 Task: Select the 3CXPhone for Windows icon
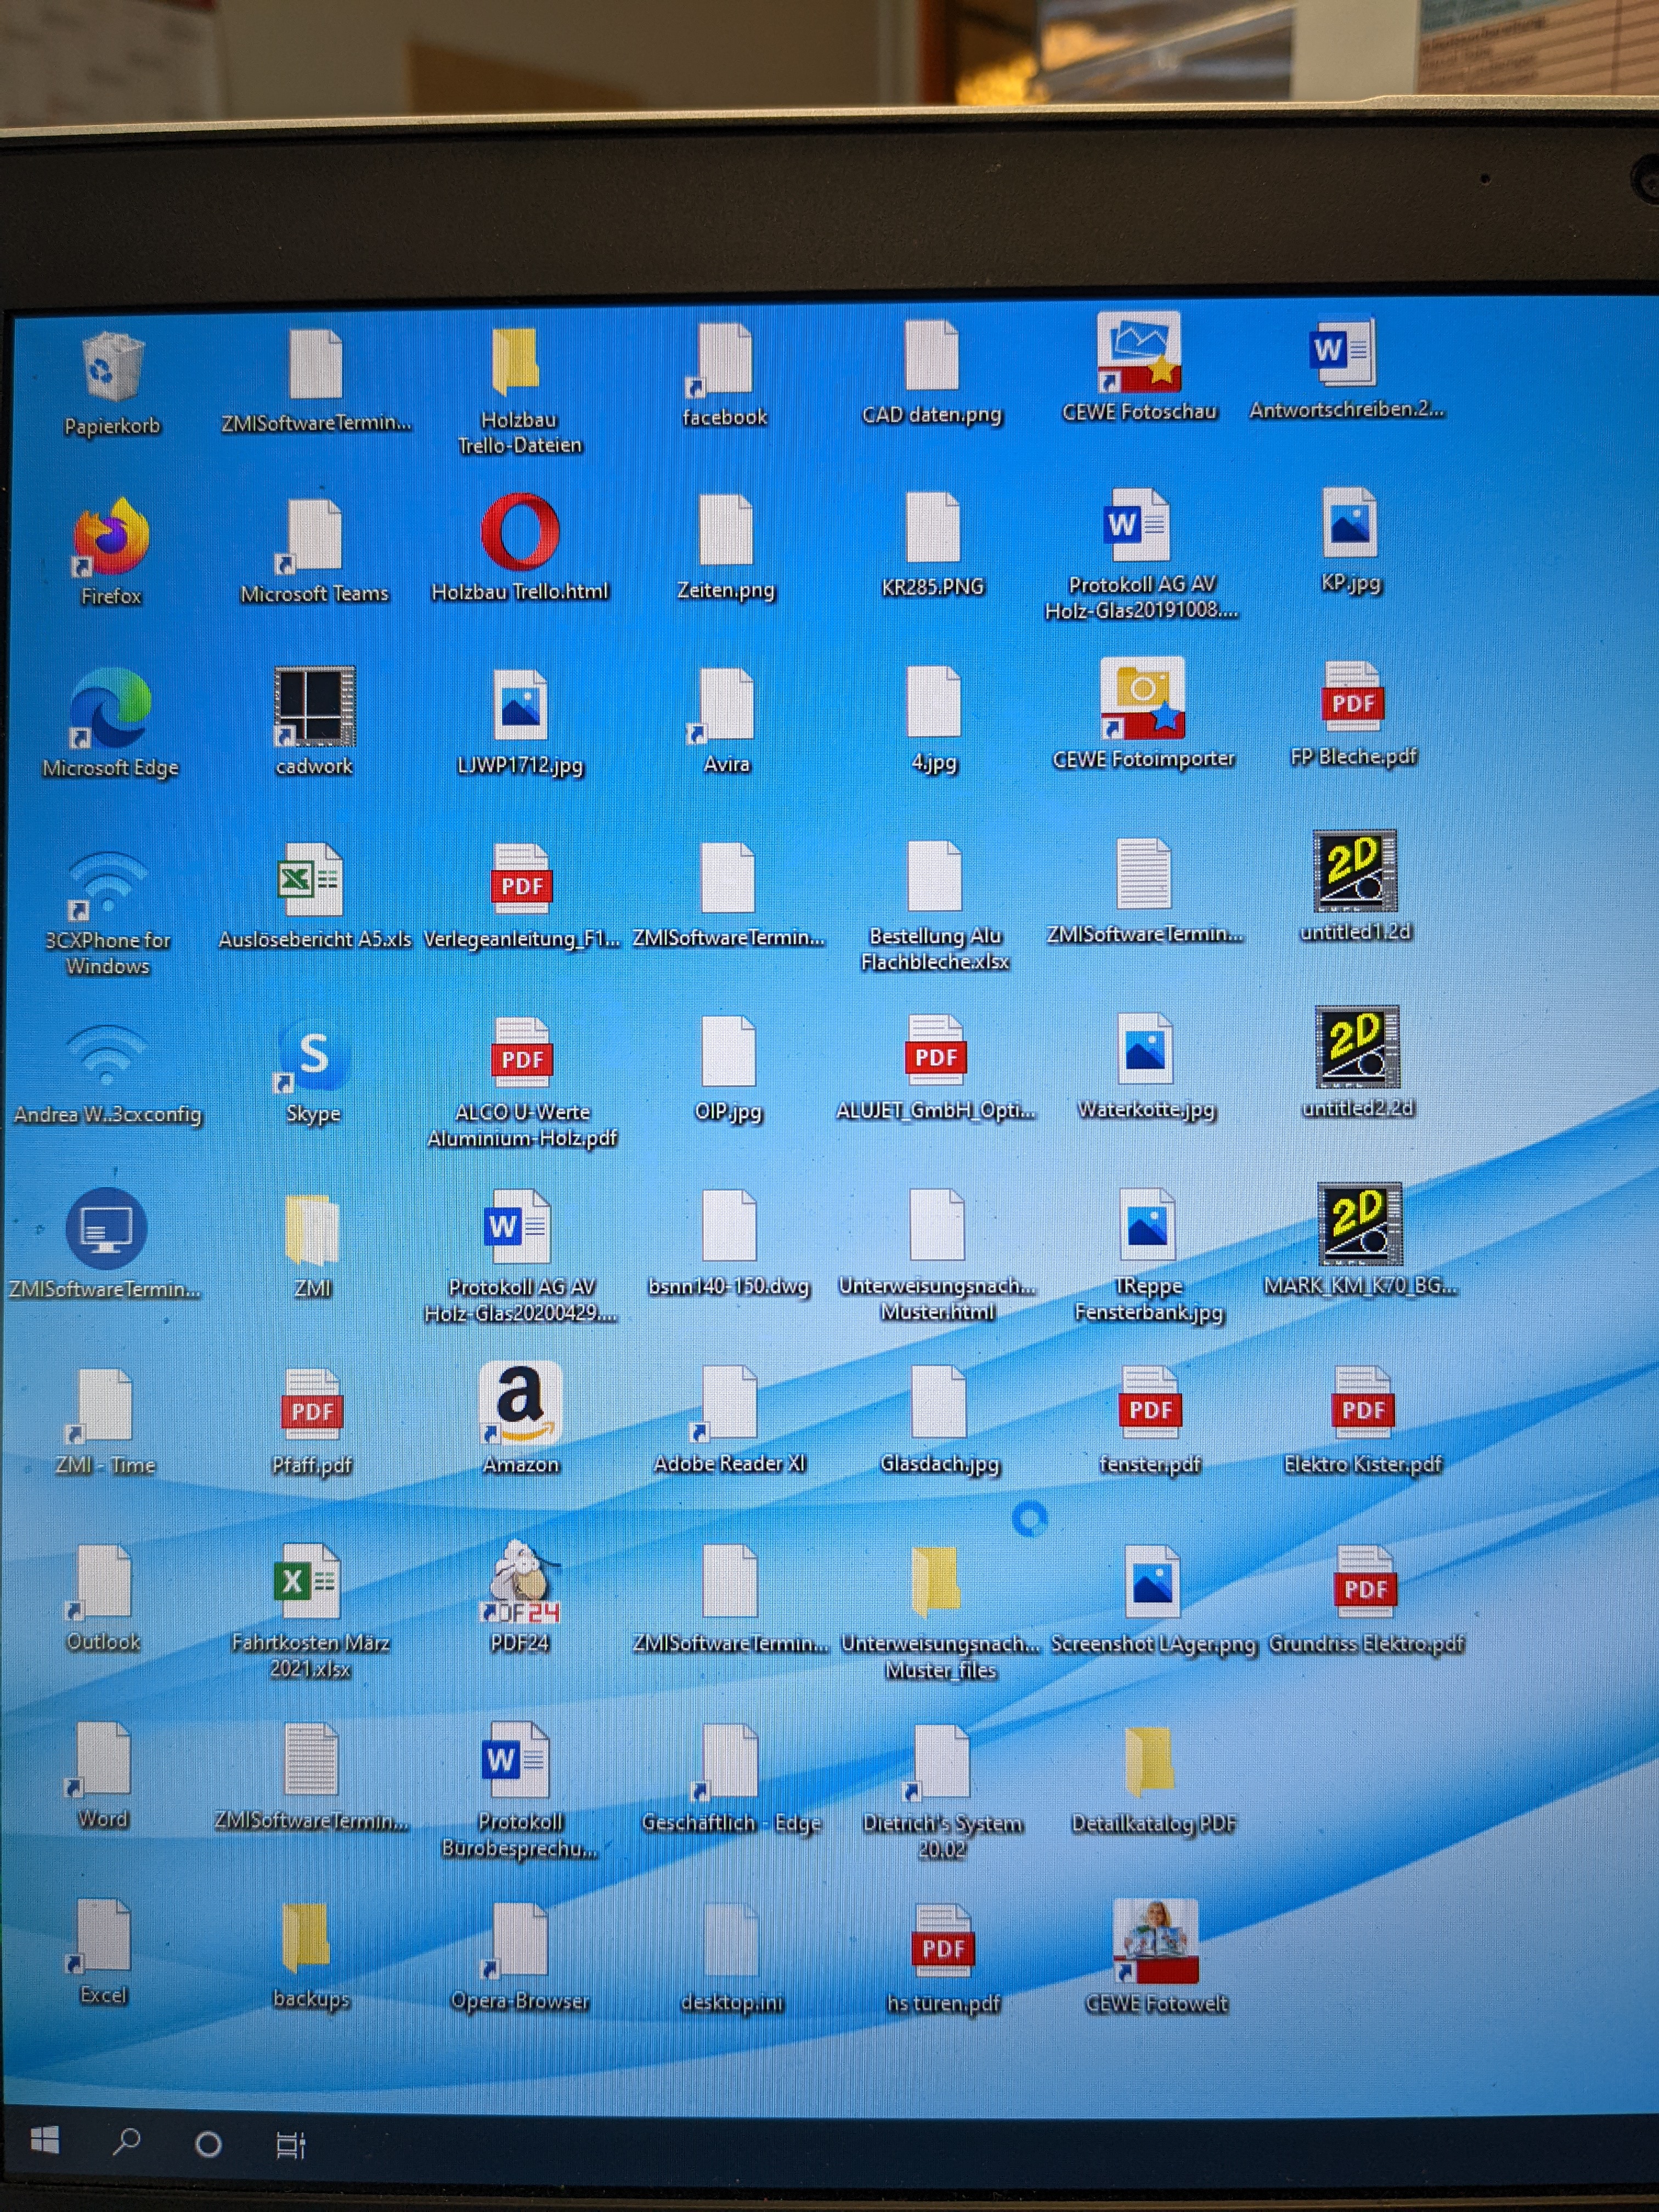click(x=107, y=886)
